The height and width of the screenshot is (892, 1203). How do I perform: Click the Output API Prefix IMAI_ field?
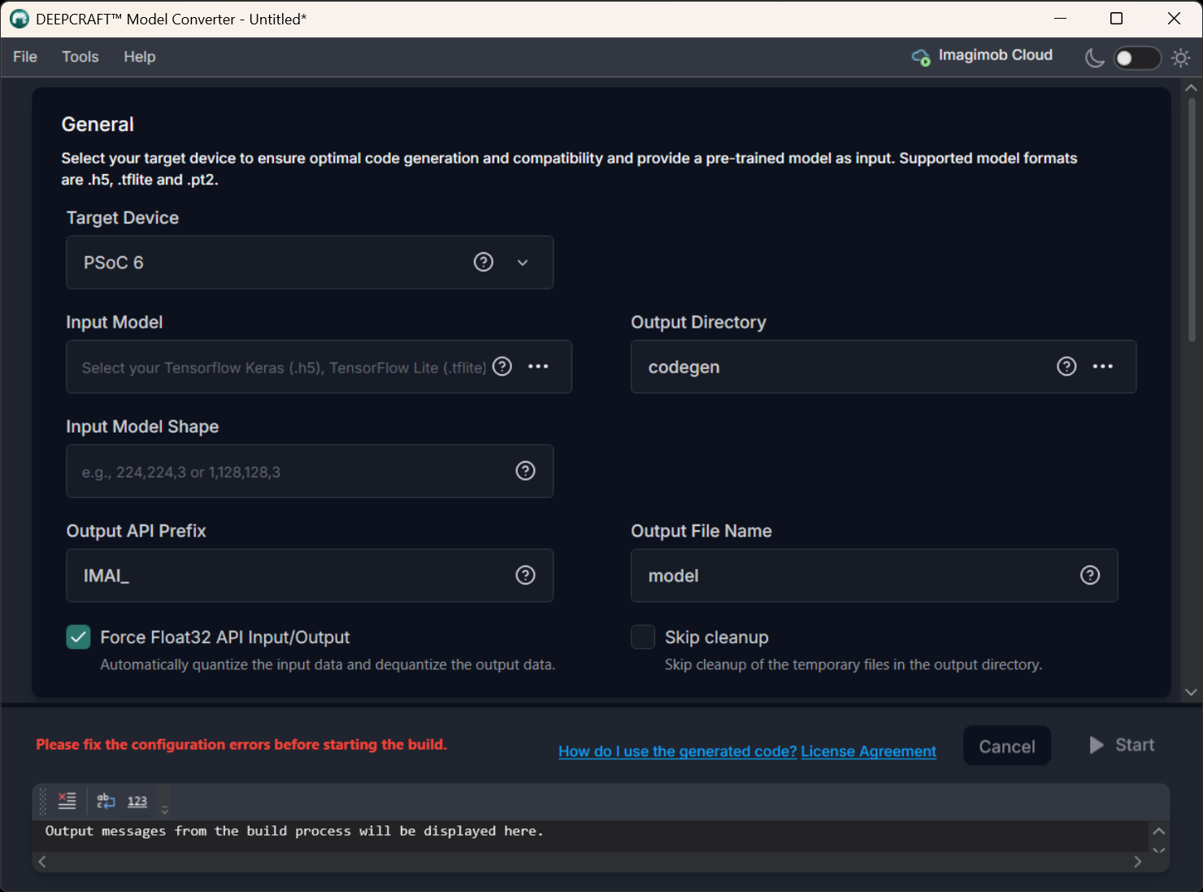(x=310, y=575)
